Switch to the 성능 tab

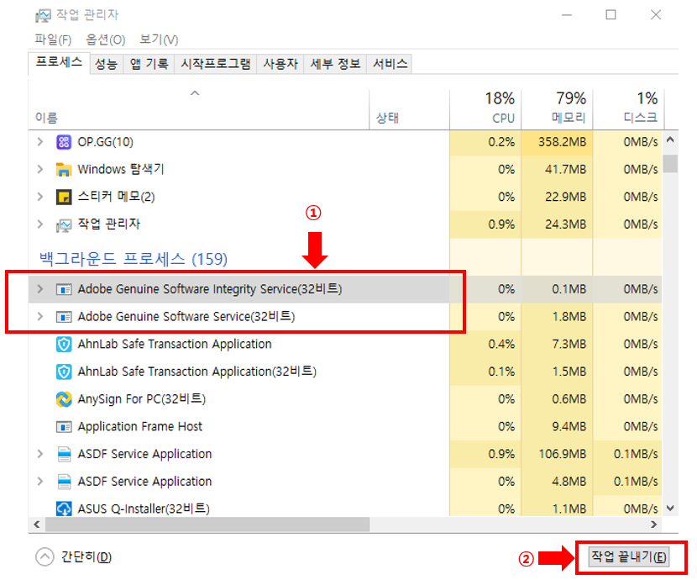[x=107, y=64]
